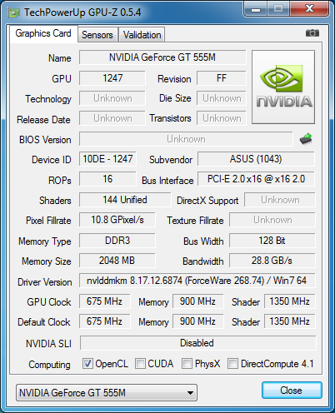Image resolution: width=335 pixels, height=413 pixels.
Task: Click the Technology field showing Unknown
Action: [x=112, y=98]
